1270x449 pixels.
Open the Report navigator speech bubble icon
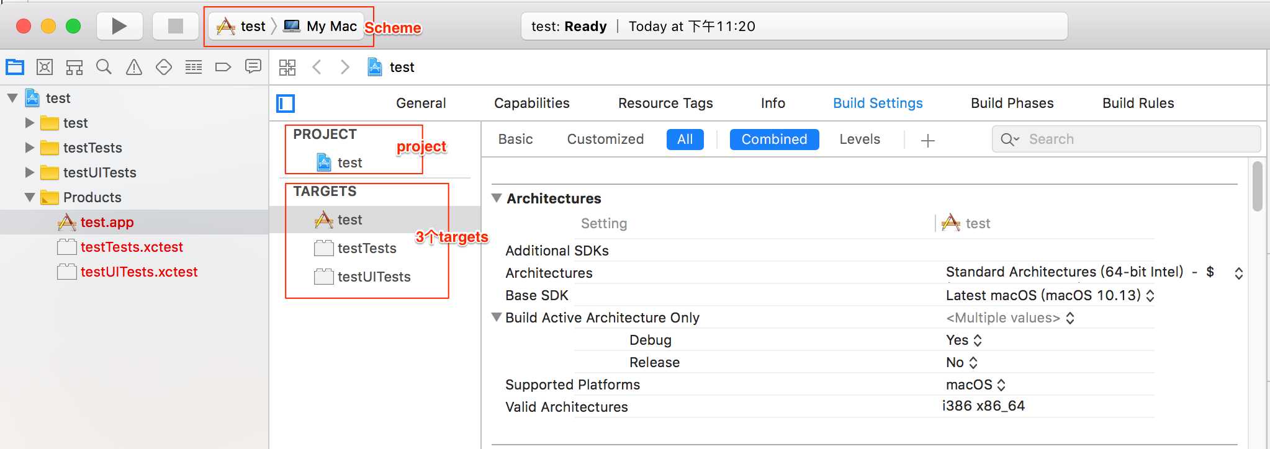point(253,66)
